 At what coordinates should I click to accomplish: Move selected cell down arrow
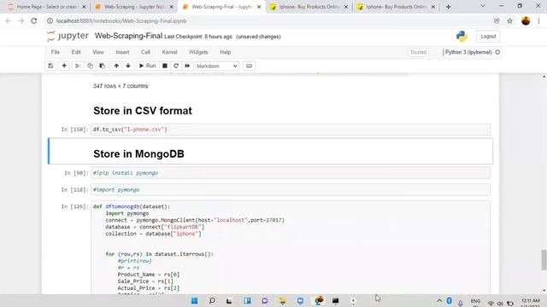tap(128, 66)
